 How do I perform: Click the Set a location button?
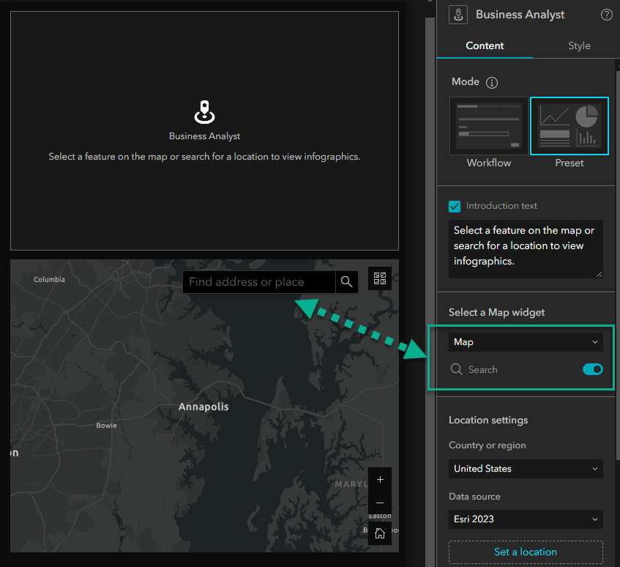526,552
